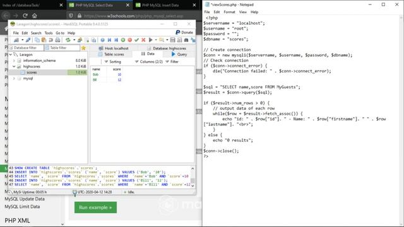Reload the browser page
The image size is (404, 227).
[x=25, y=16]
